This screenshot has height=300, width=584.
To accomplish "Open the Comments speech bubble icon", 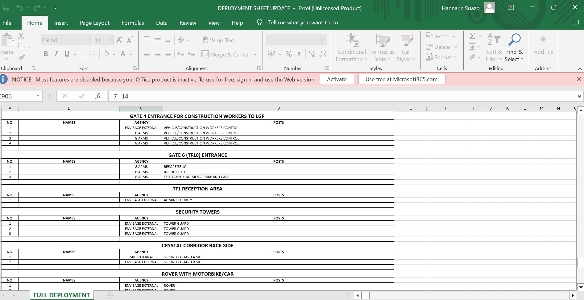I will pos(575,23).
